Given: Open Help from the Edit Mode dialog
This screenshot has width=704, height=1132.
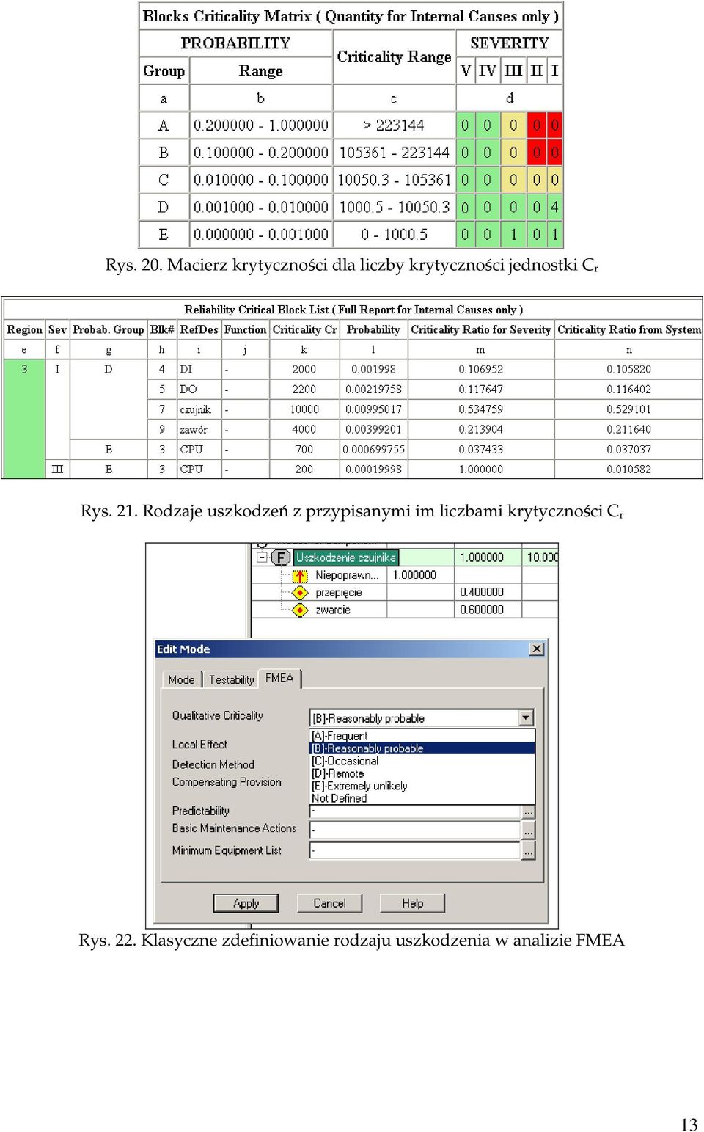Looking at the screenshot, I should (412, 903).
